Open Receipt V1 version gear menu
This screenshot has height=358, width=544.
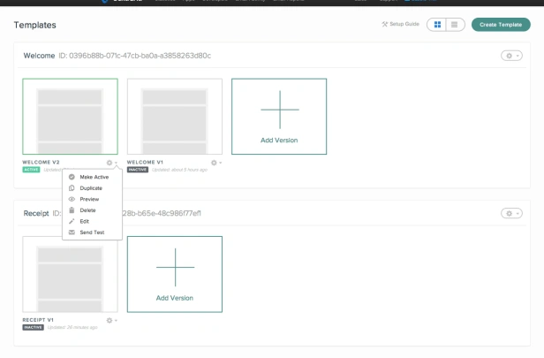pos(111,320)
